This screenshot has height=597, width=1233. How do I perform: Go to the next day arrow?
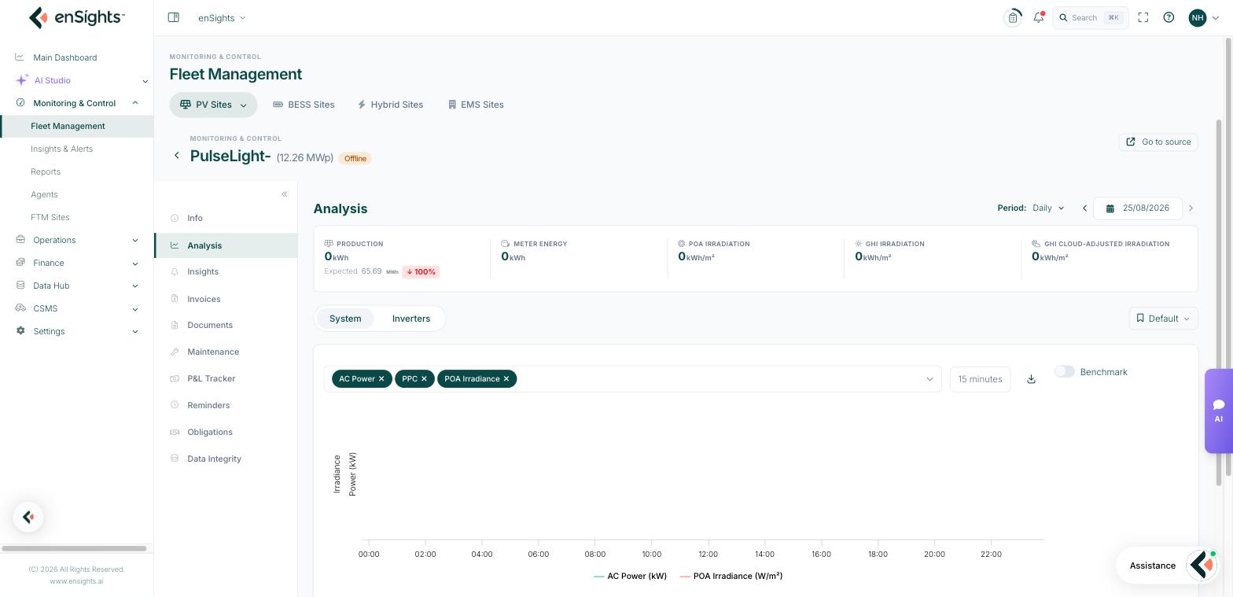1191,208
